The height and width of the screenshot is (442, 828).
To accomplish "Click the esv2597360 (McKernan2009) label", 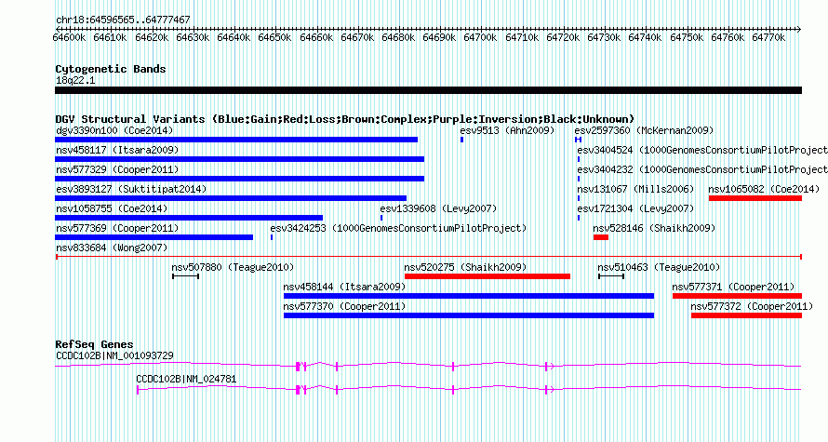I will point(644,130).
